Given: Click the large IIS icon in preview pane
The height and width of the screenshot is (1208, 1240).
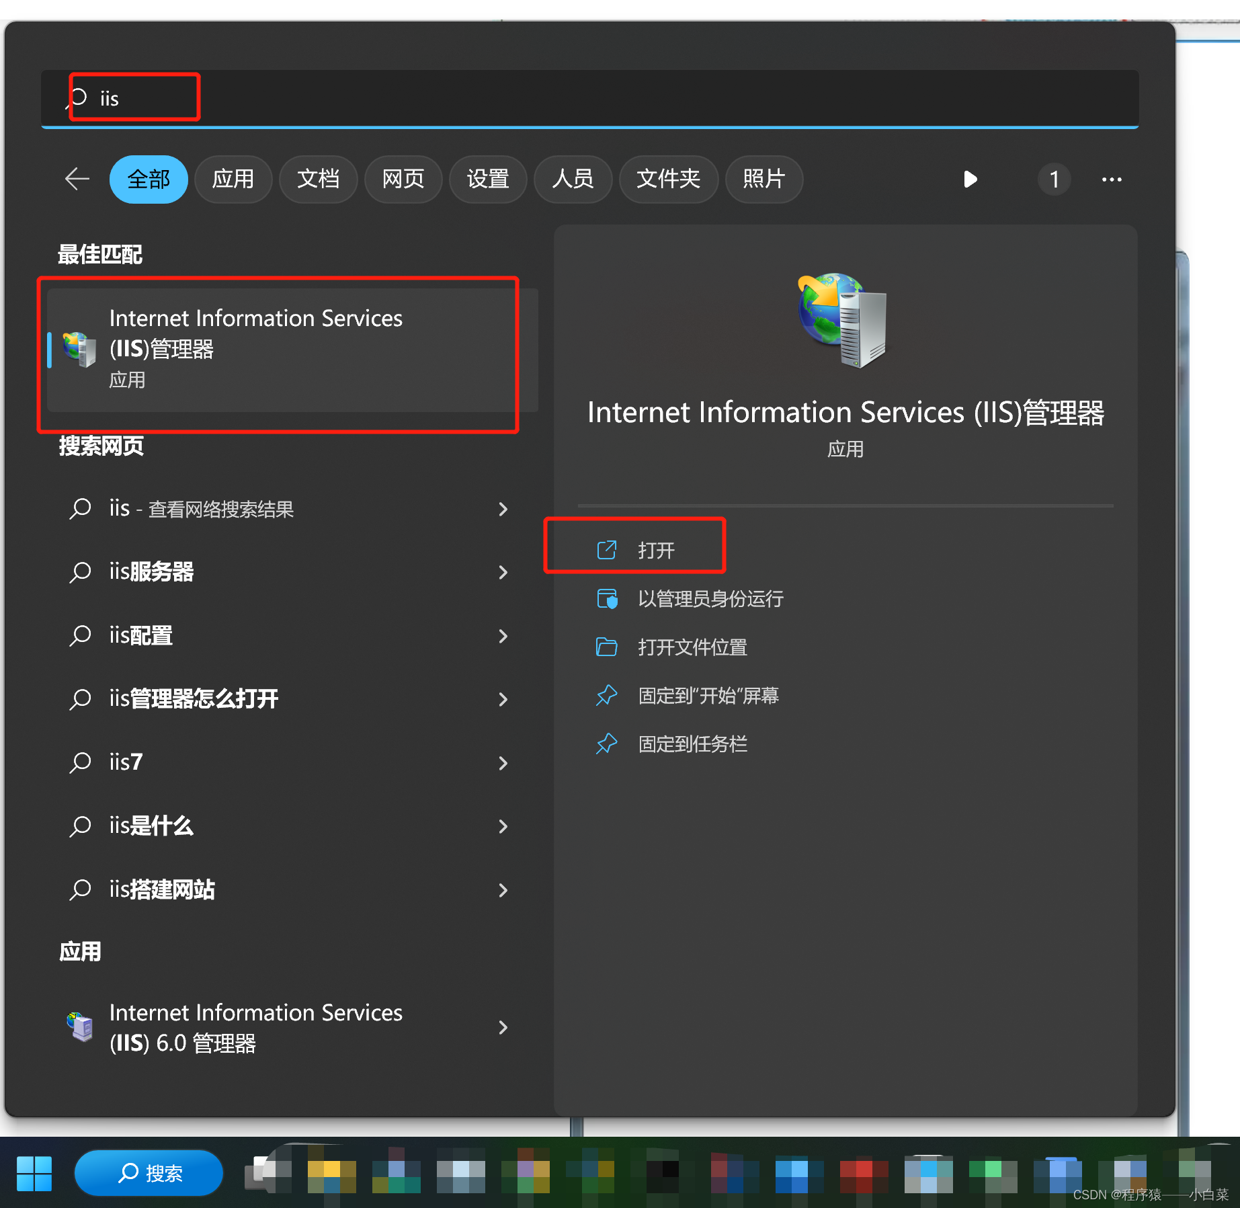Looking at the screenshot, I should click(x=843, y=319).
